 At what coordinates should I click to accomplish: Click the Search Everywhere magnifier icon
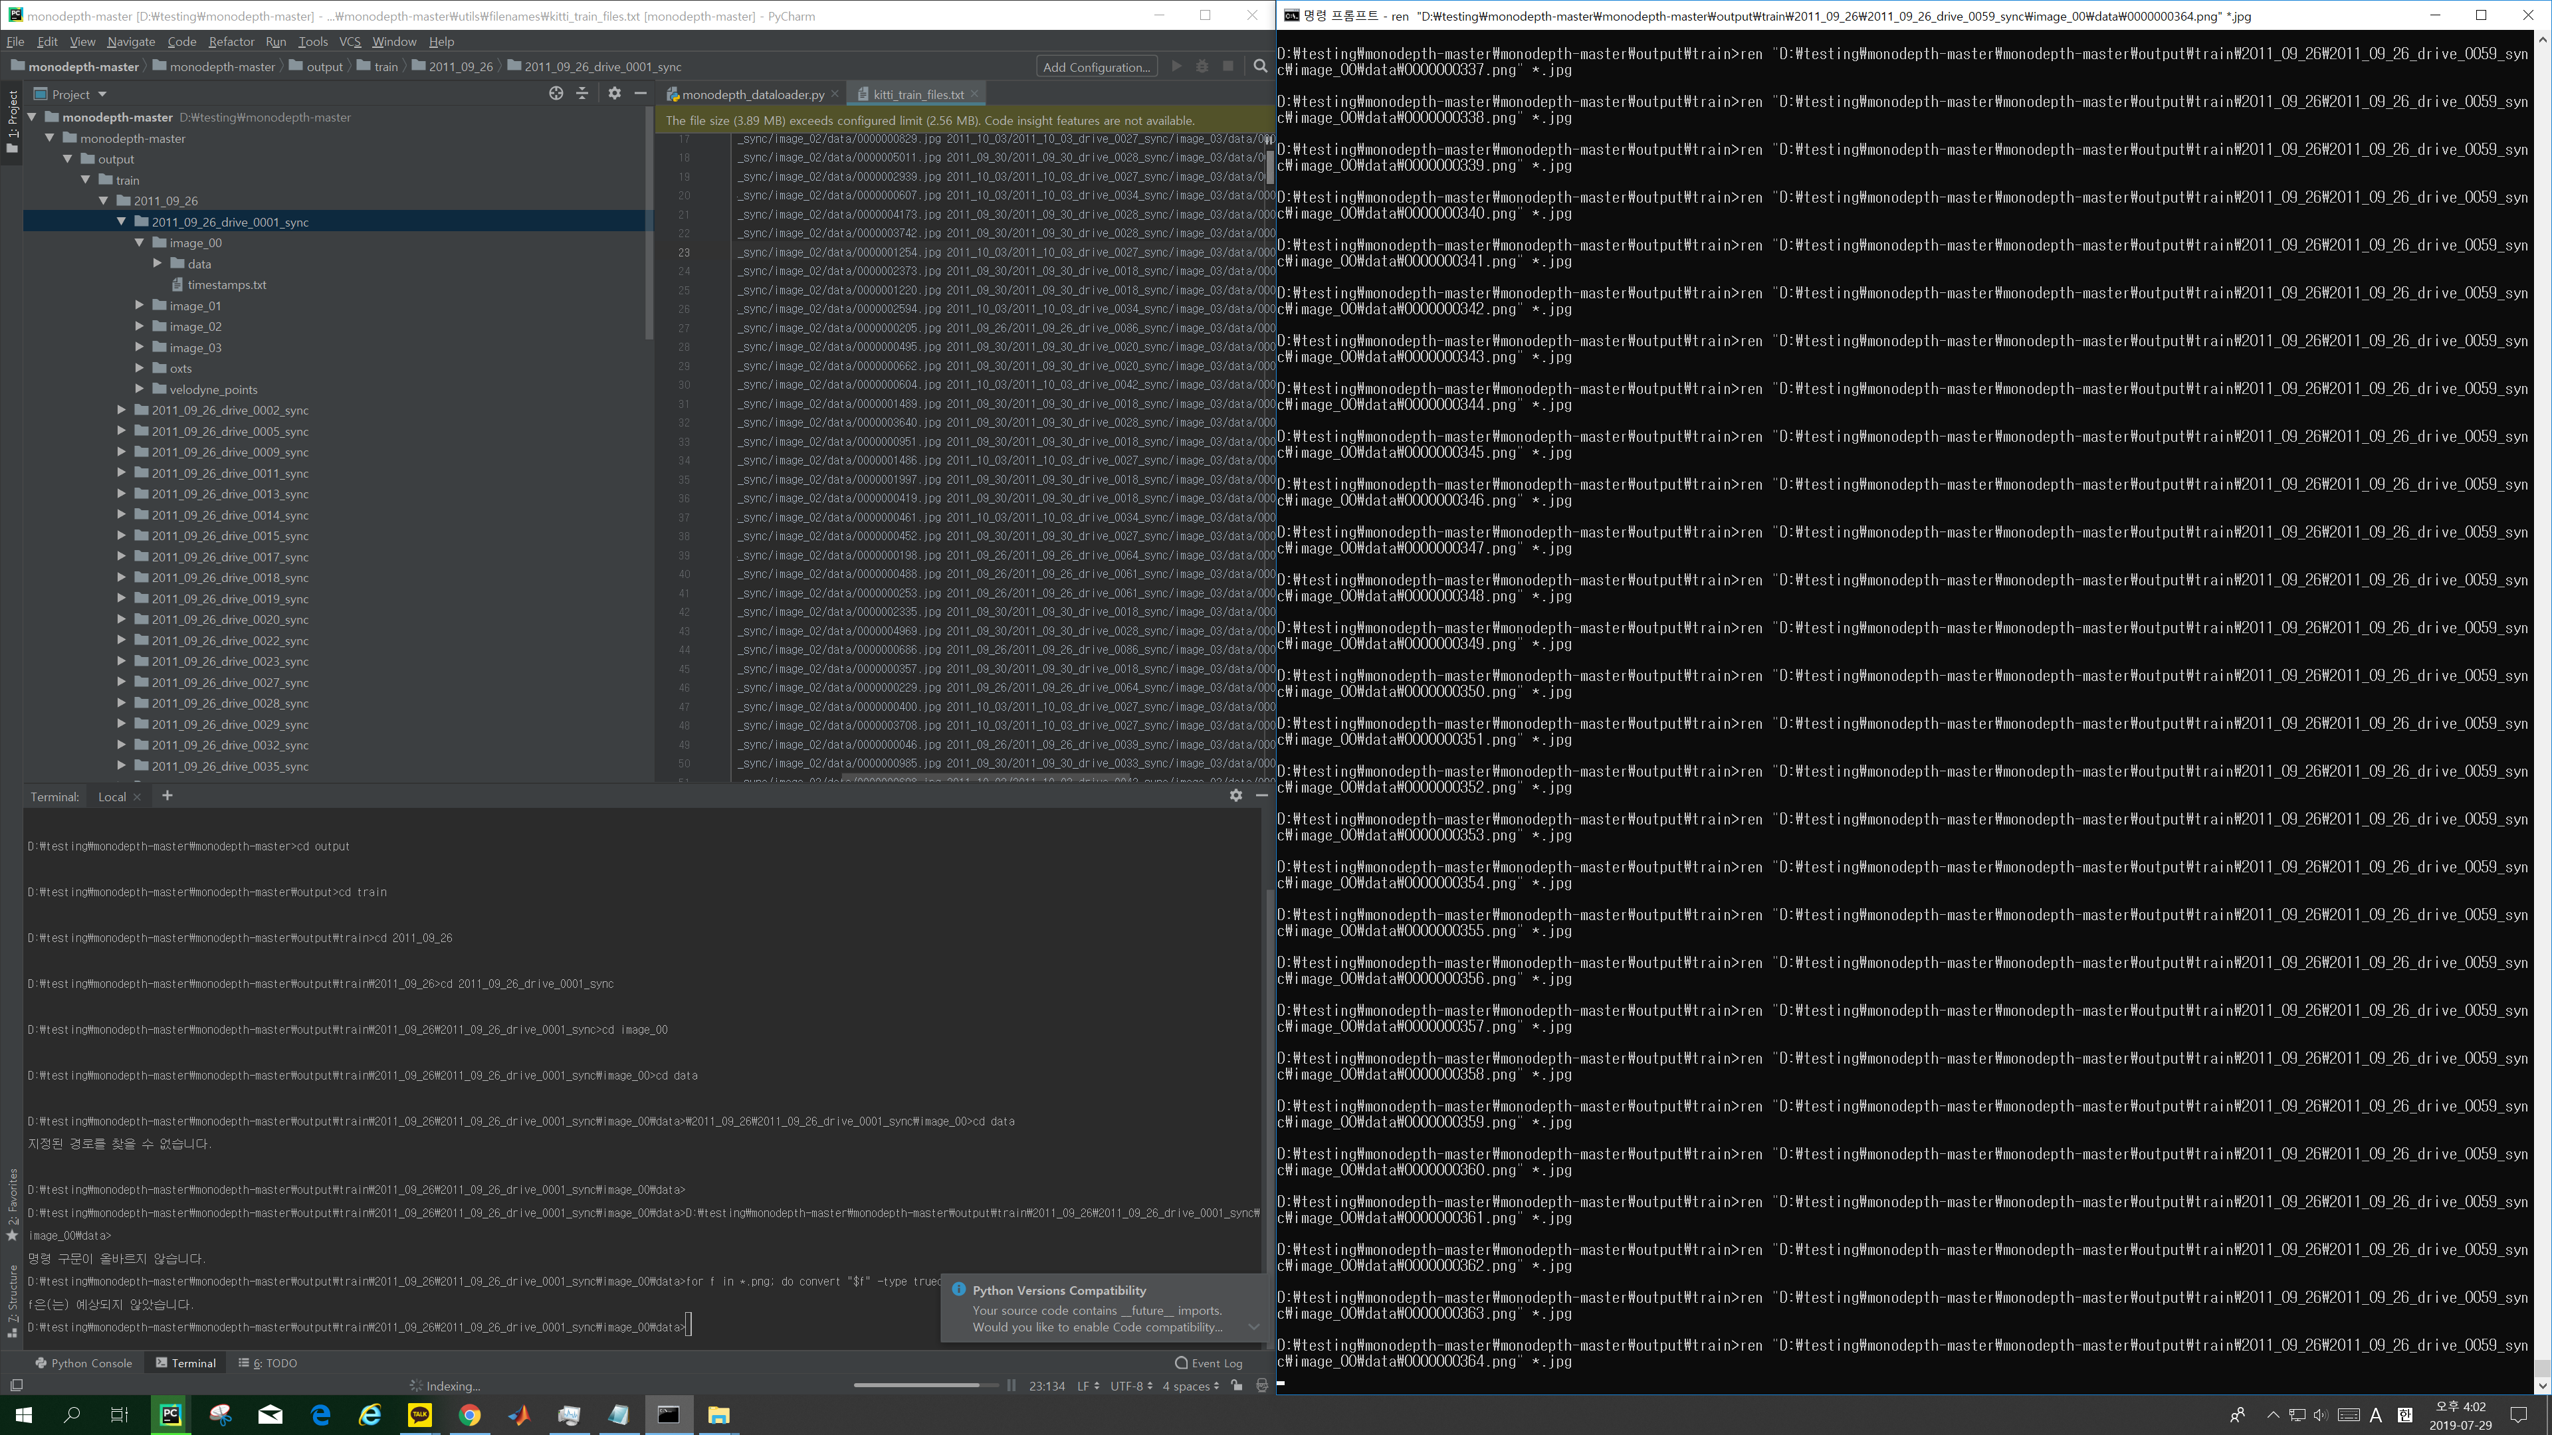1260,66
